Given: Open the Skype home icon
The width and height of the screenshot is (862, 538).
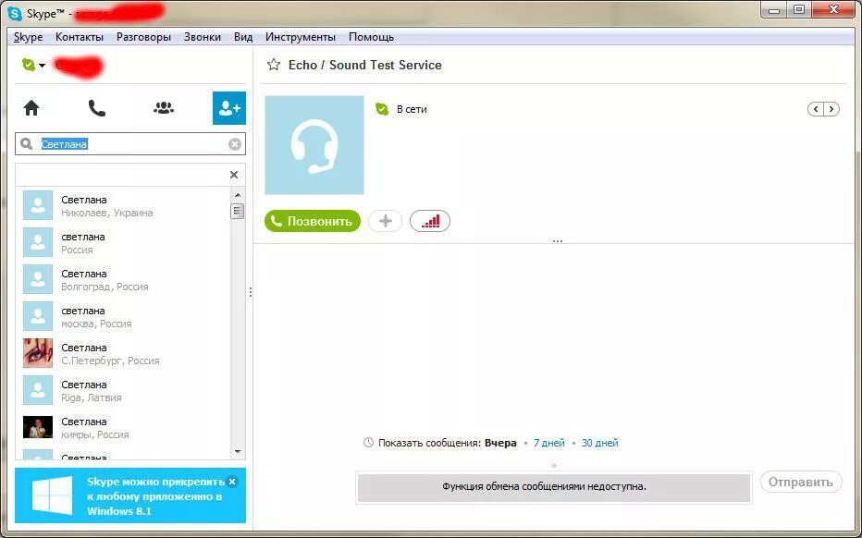Looking at the screenshot, I should coord(31,108).
